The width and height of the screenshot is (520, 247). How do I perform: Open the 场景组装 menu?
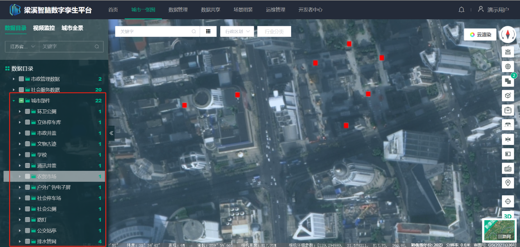pyautogui.click(x=243, y=10)
